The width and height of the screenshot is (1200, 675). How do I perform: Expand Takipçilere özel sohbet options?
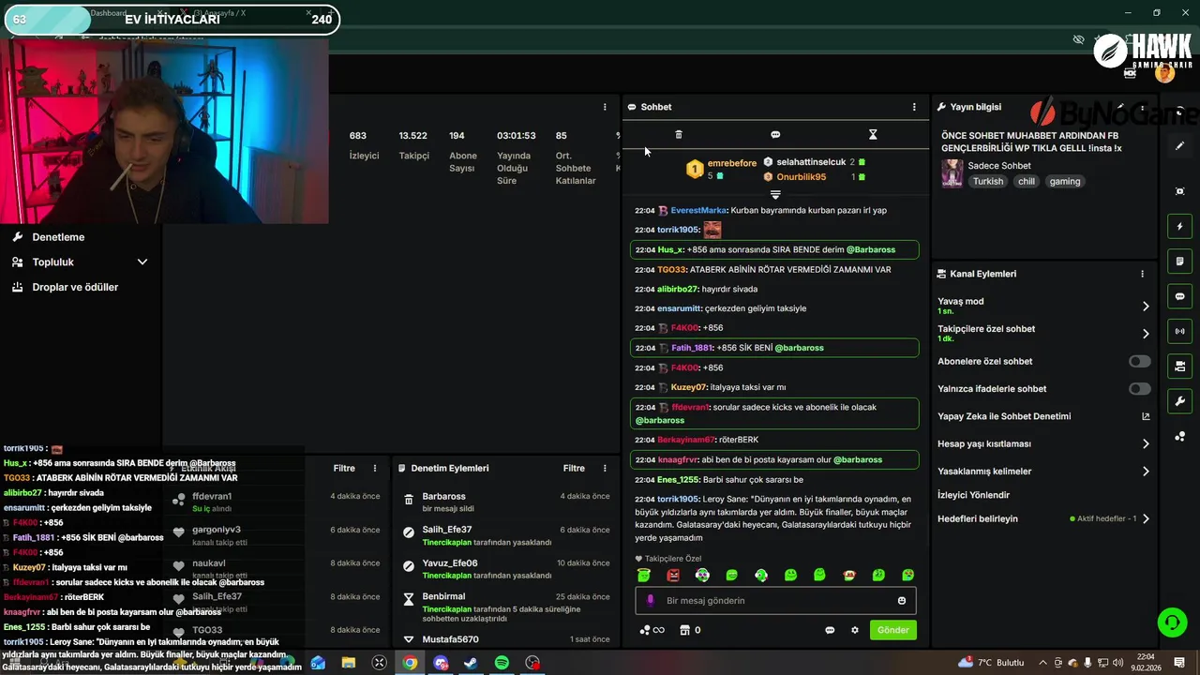coord(1146,334)
